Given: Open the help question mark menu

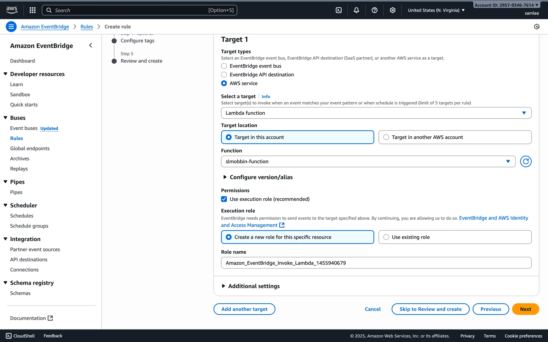Looking at the screenshot, I should tap(374, 10).
